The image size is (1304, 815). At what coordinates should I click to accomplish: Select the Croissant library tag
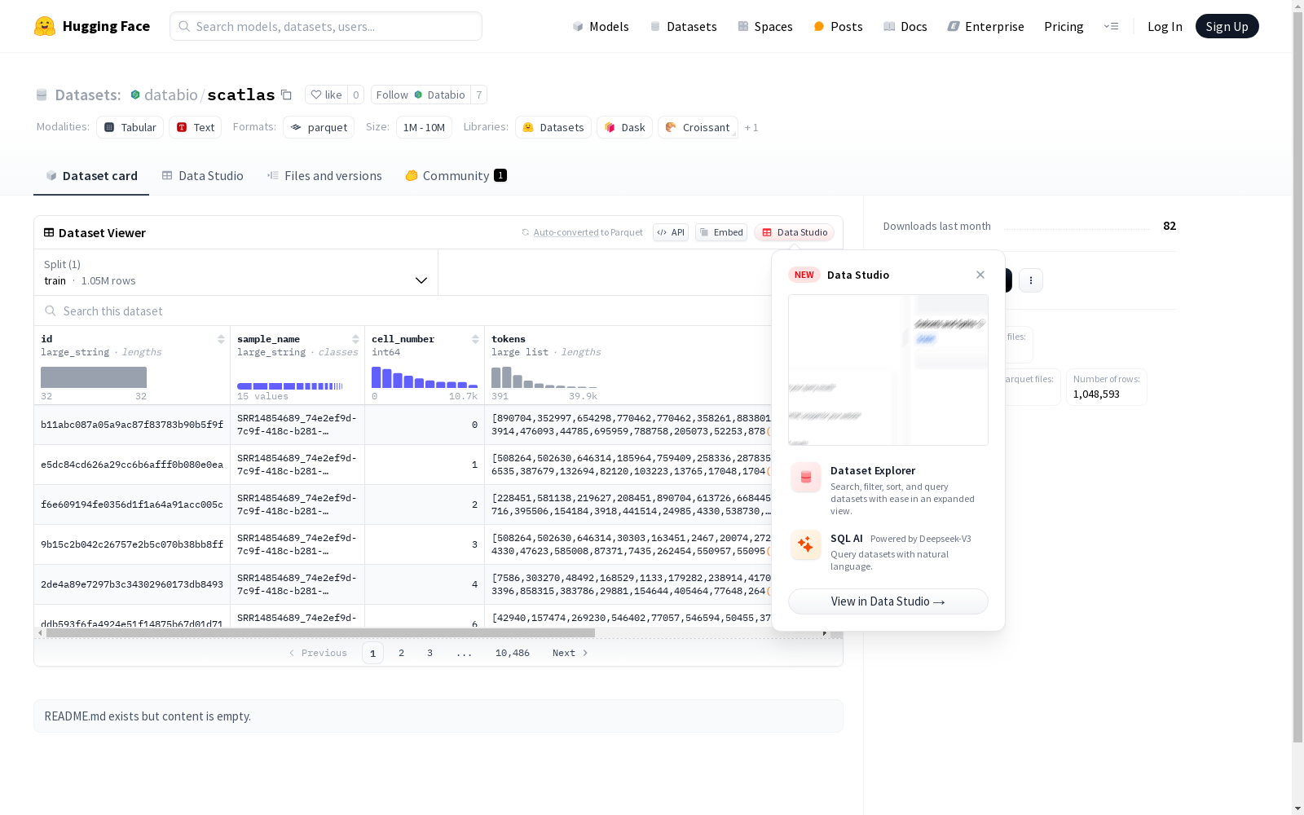coord(698,127)
